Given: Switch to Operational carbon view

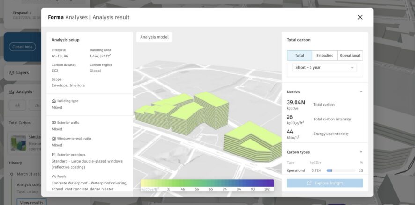Looking at the screenshot, I should [x=350, y=56].
